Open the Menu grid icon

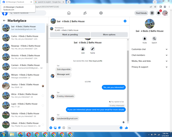152,13
